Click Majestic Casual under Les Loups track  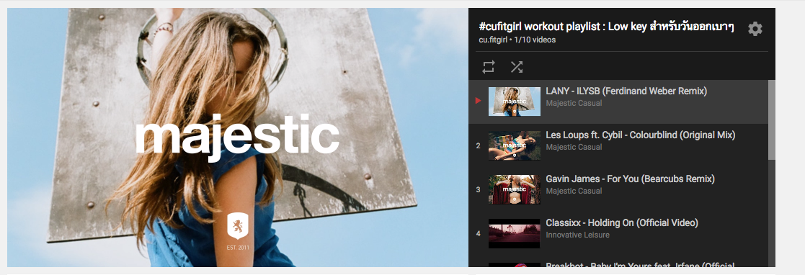(x=574, y=147)
